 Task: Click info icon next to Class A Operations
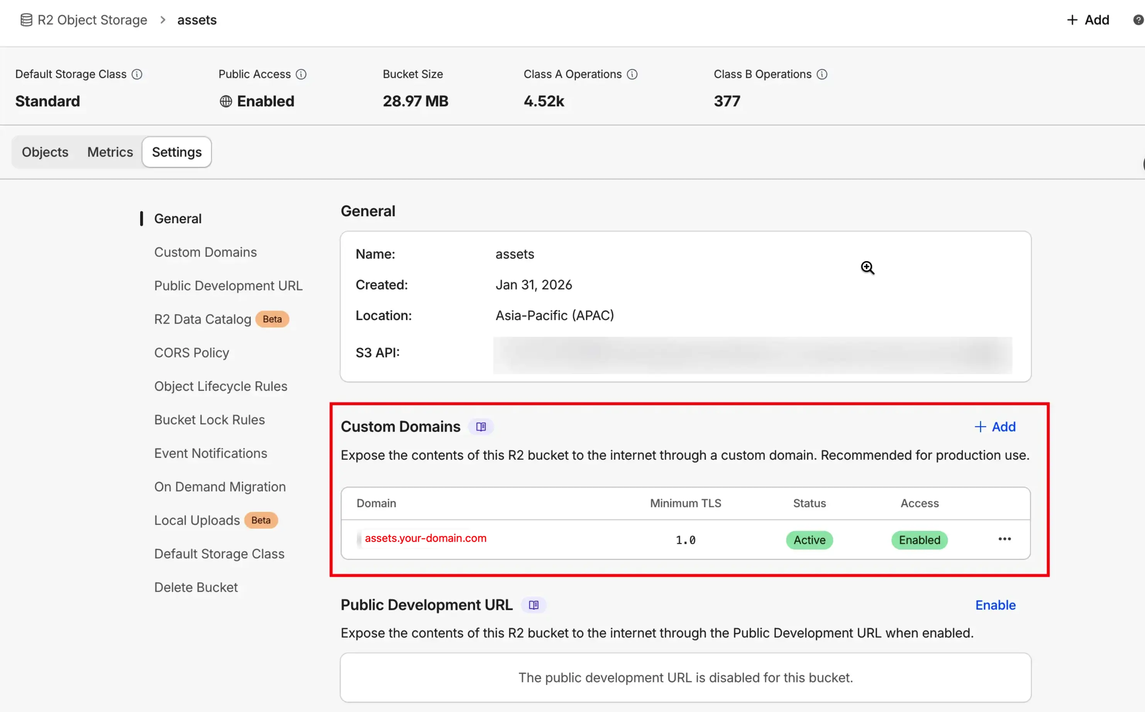(632, 74)
